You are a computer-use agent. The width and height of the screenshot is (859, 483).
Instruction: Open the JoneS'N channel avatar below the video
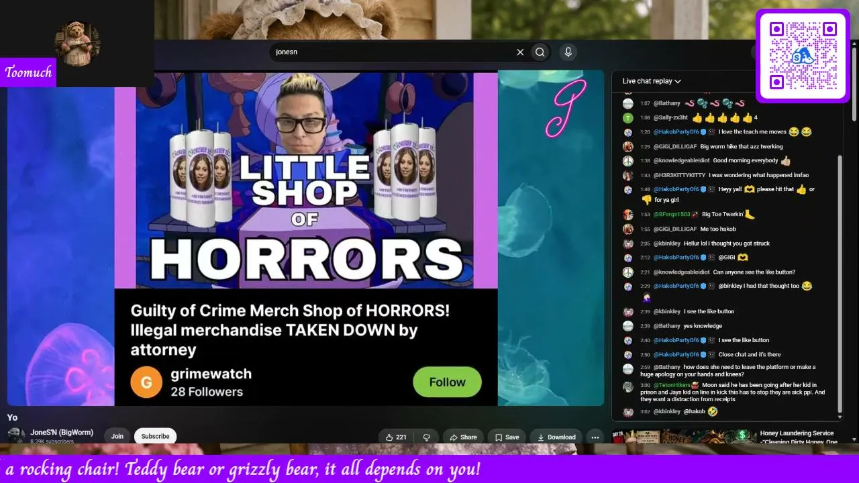16,436
